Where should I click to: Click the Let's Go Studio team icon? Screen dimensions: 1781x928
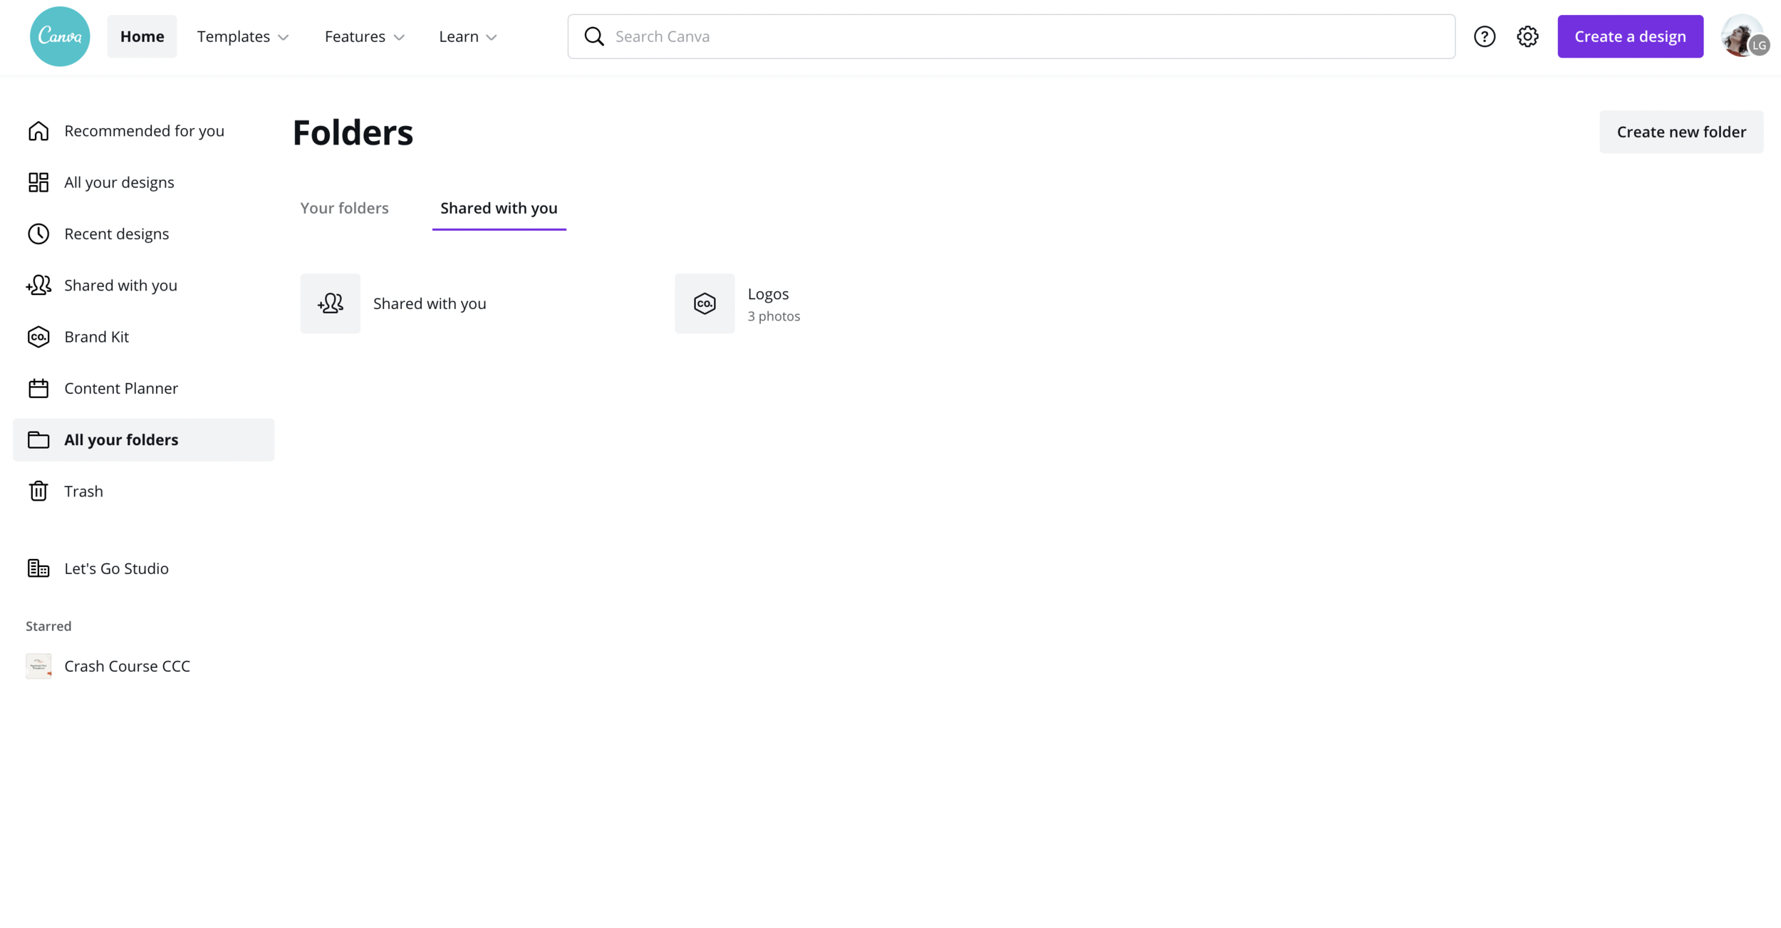click(38, 568)
